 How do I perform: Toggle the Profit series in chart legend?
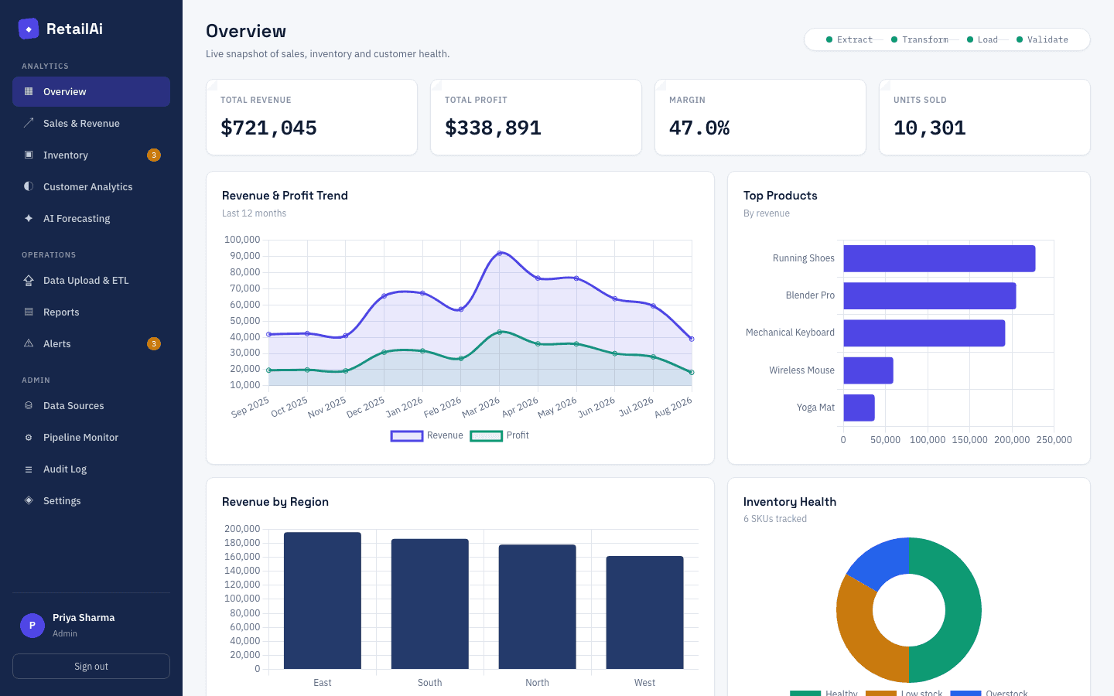(500, 435)
